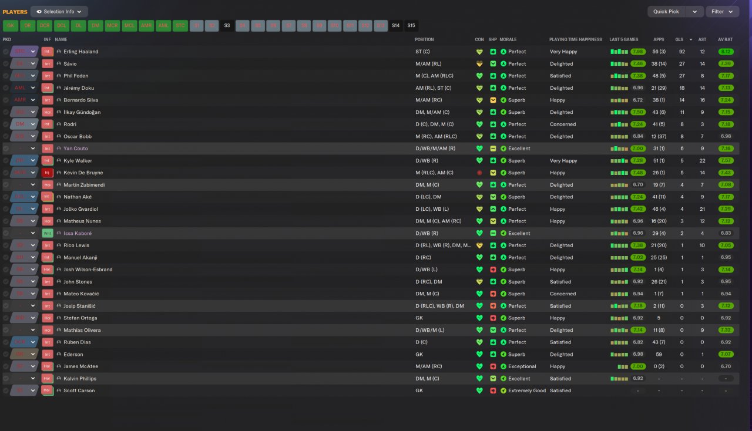Toggle the pick checkmark for Kalvin Phillips
The height and width of the screenshot is (431, 752).
(6, 378)
